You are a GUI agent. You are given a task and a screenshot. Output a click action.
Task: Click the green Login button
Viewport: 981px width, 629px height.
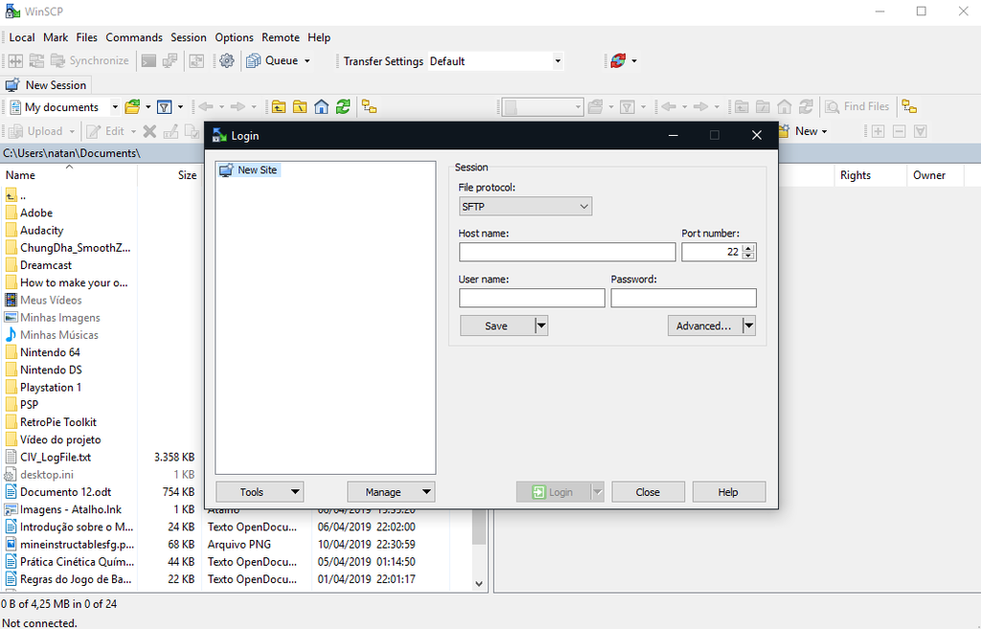[553, 492]
